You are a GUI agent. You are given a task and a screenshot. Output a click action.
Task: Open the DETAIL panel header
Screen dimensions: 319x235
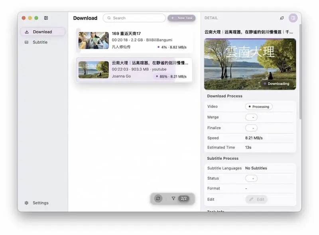tap(211, 18)
